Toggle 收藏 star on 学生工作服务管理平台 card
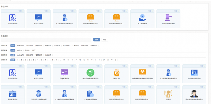This screenshot has width=211, height=104. (x=101, y=66)
